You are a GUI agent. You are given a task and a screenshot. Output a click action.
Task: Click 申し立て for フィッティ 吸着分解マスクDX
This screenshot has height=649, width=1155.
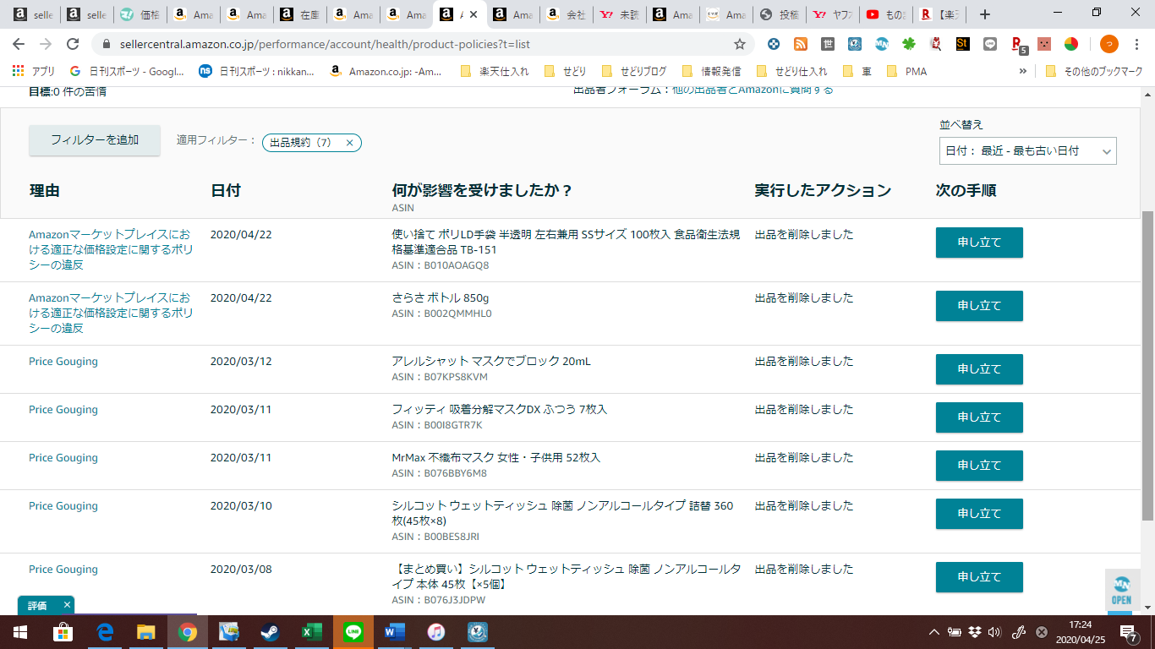point(979,417)
